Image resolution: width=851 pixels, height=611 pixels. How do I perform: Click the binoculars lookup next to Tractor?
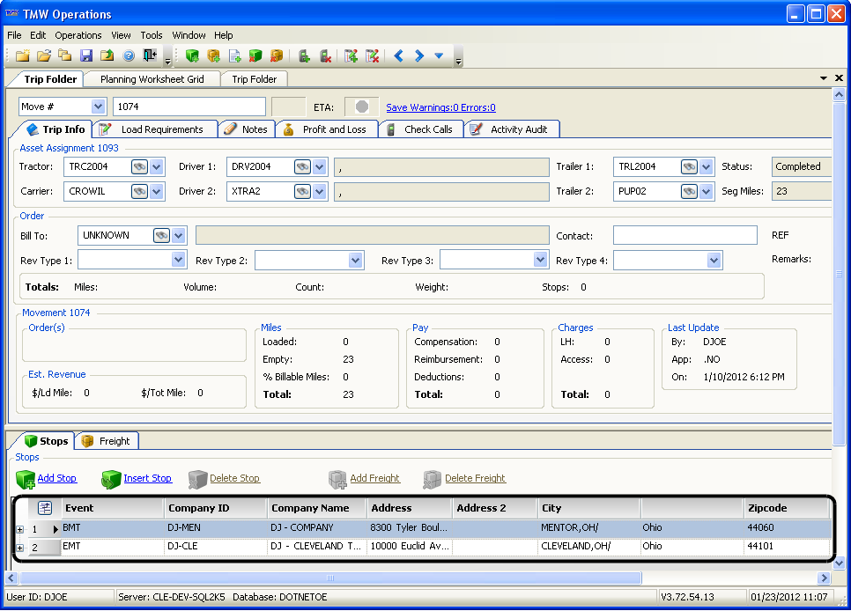click(x=139, y=166)
